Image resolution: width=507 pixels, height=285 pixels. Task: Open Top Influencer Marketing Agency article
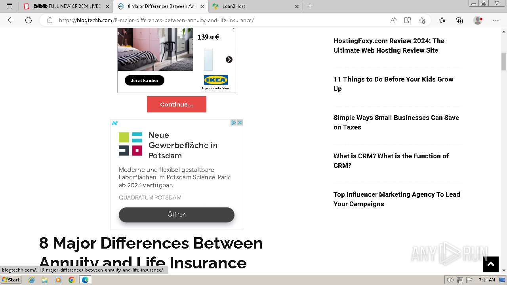coord(396,199)
